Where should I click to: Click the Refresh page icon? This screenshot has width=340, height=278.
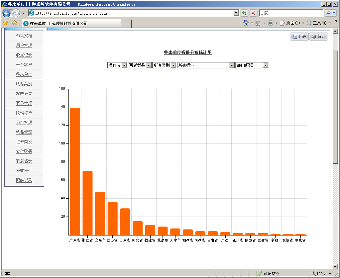[x=245, y=13]
